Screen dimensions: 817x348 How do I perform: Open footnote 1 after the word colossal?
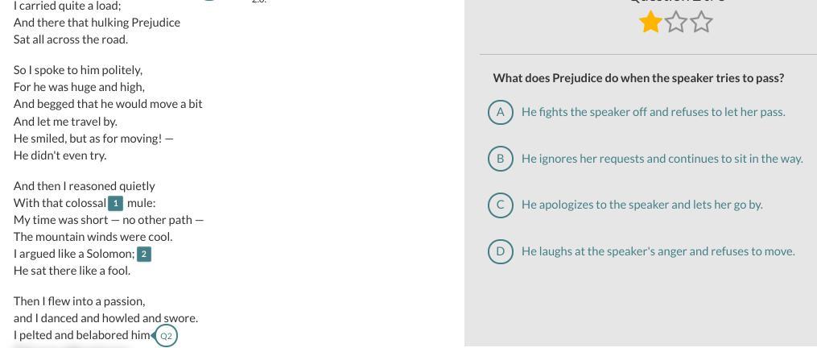click(116, 203)
